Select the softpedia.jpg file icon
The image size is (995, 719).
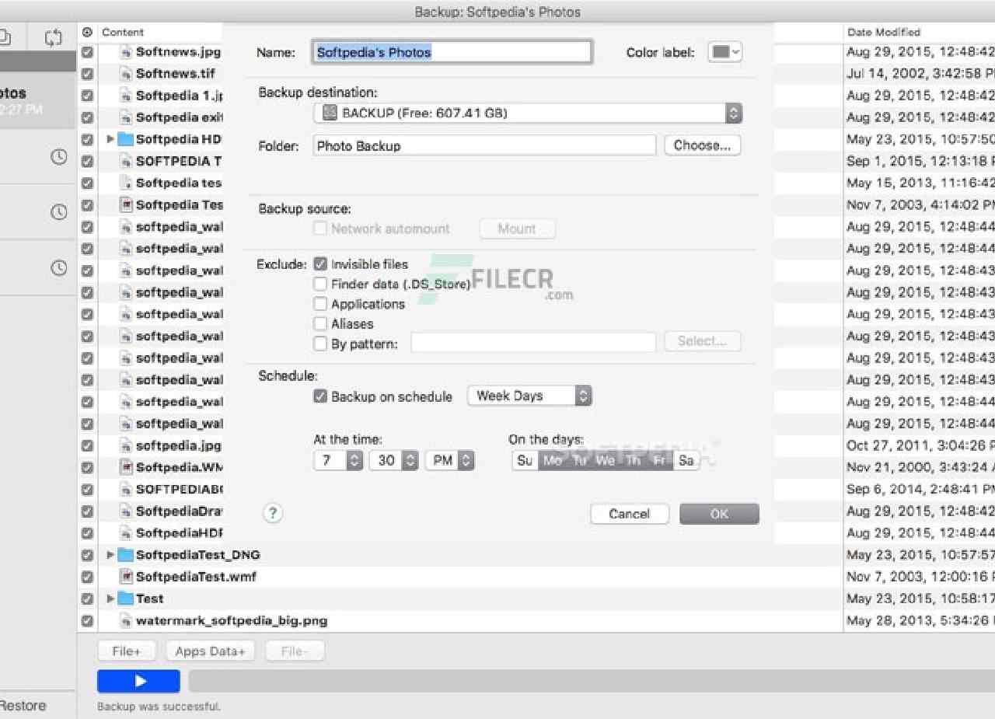[x=125, y=446]
